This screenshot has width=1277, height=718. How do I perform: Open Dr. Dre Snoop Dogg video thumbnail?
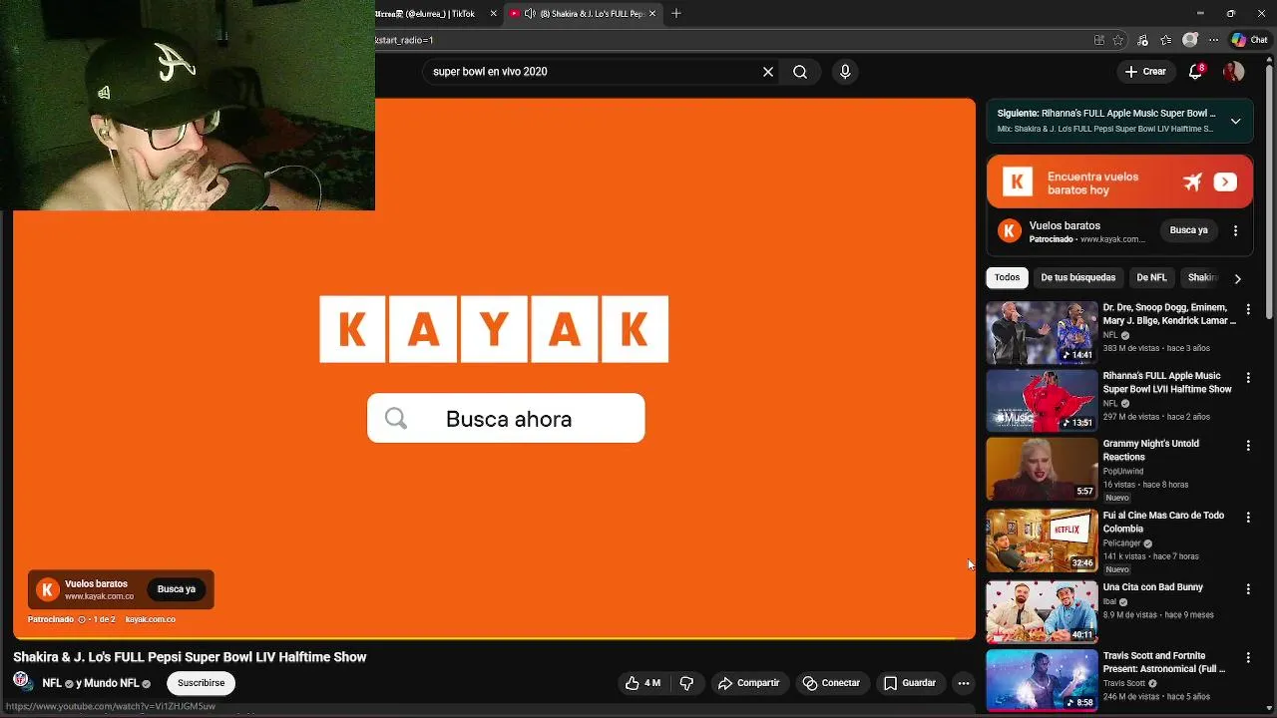click(x=1042, y=332)
